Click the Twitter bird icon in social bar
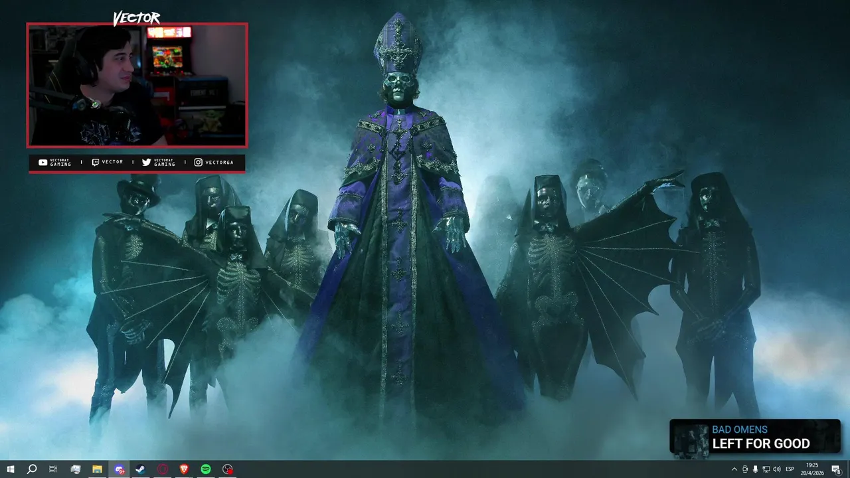Viewport: 850px width, 478px height. [x=146, y=162]
